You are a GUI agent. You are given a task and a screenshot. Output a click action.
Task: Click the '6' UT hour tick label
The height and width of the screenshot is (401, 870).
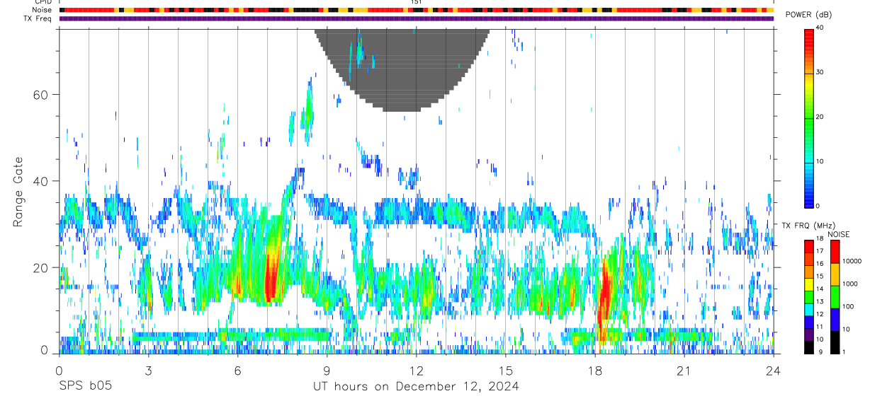(237, 369)
